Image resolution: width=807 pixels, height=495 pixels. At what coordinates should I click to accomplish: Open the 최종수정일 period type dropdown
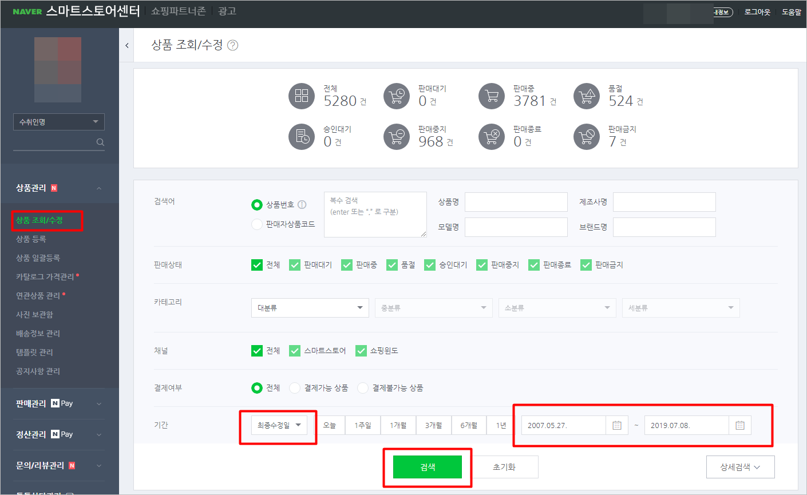pos(279,425)
